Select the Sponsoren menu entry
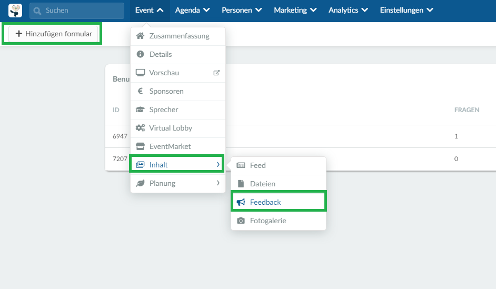Viewport: 496px width, 289px height. coord(178,91)
